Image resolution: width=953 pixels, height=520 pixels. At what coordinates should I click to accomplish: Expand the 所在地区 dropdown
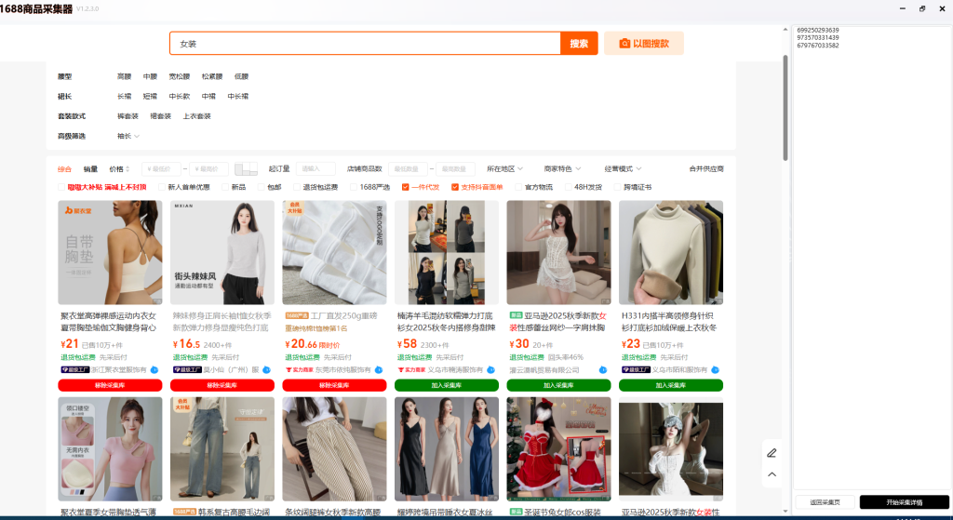coord(504,169)
